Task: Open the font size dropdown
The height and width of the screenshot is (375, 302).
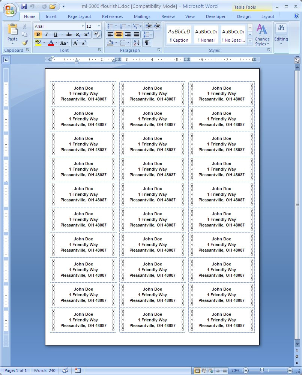Action: [98, 26]
